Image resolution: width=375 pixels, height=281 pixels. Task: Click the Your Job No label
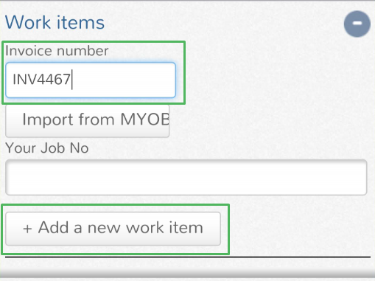[x=47, y=148]
